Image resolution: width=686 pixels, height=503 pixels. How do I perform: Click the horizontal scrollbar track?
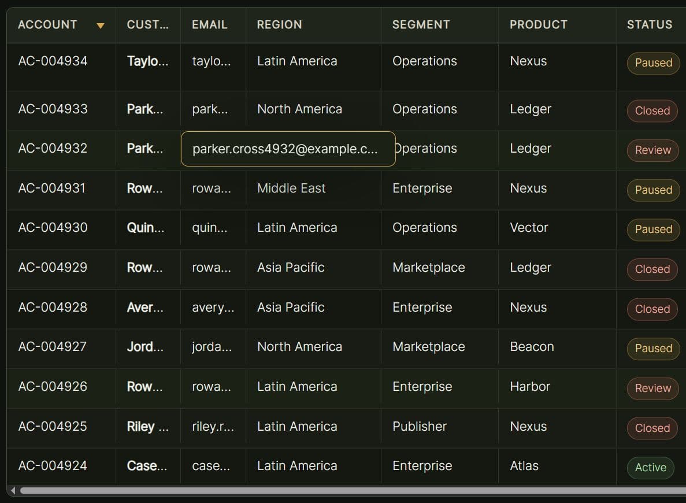[347, 490]
